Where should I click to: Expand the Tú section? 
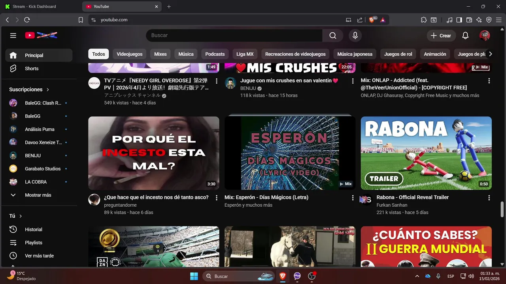click(x=16, y=216)
